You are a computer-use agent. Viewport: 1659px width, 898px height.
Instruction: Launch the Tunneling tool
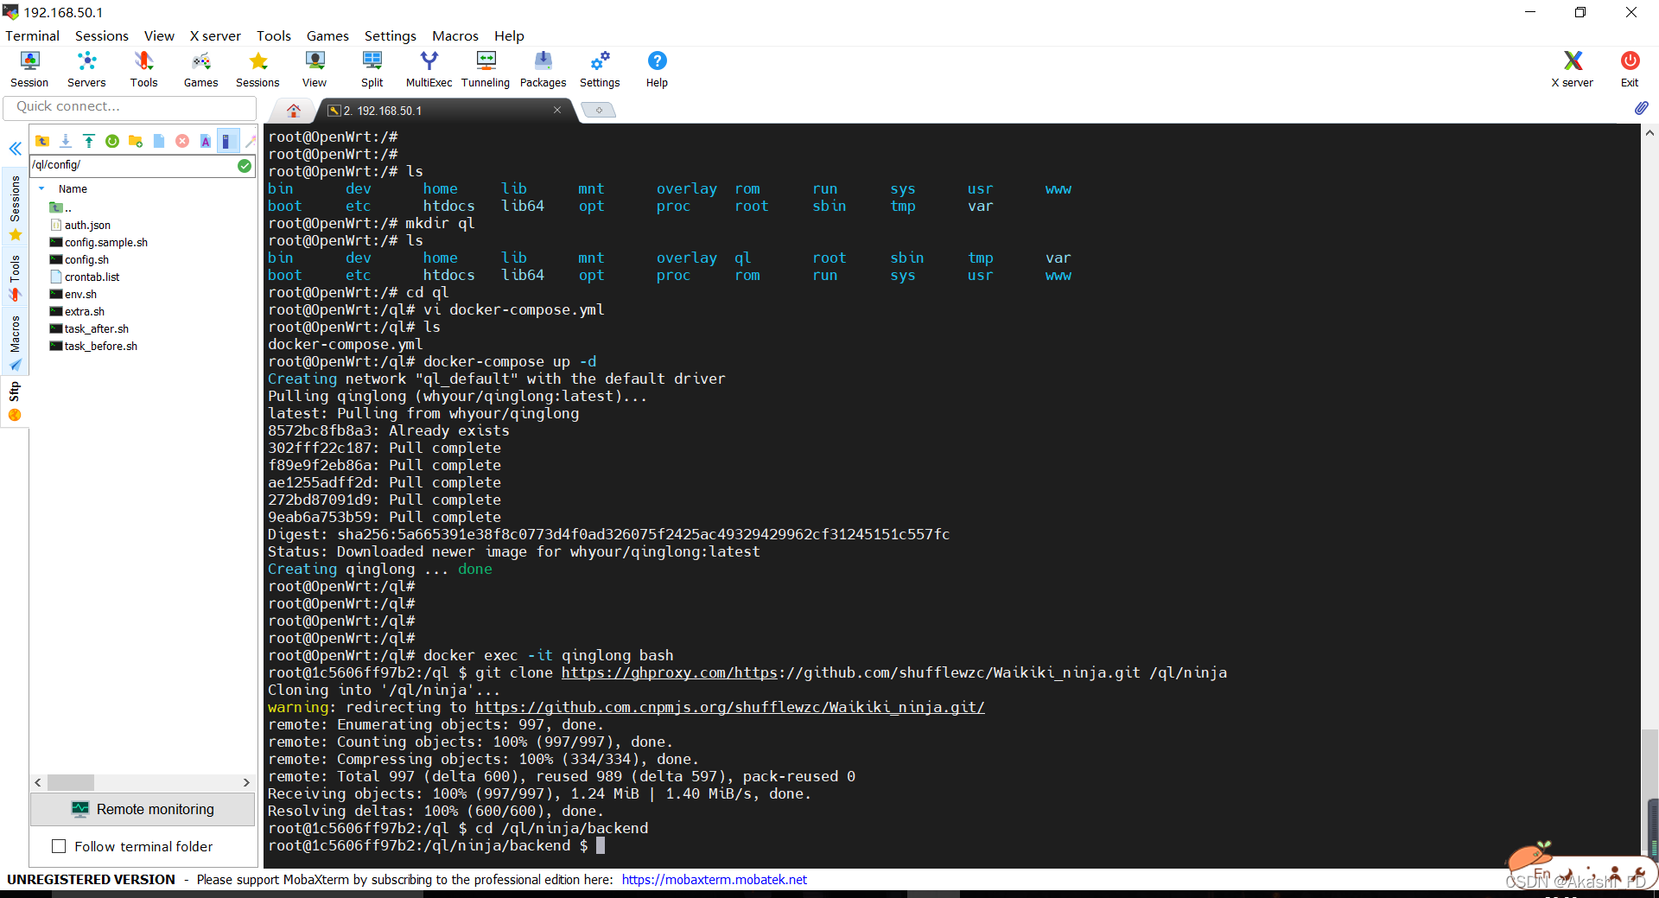pyautogui.click(x=485, y=68)
